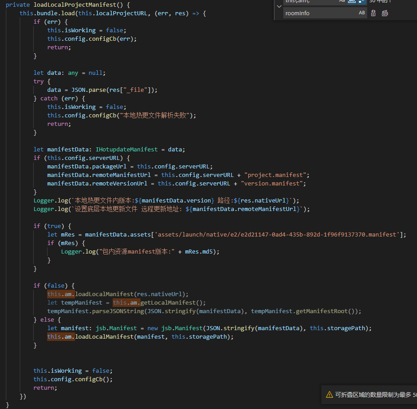417x409 pixels.
Task: Click the warning triangle icon in notification
Action: 329,395
